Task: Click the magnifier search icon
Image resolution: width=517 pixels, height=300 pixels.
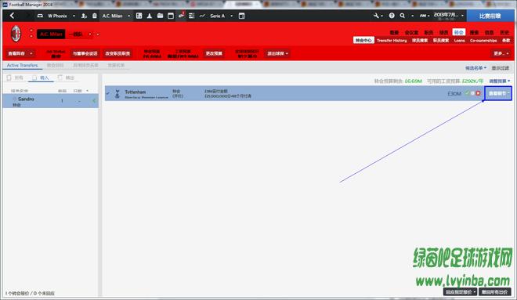Action: pyautogui.click(x=403, y=16)
